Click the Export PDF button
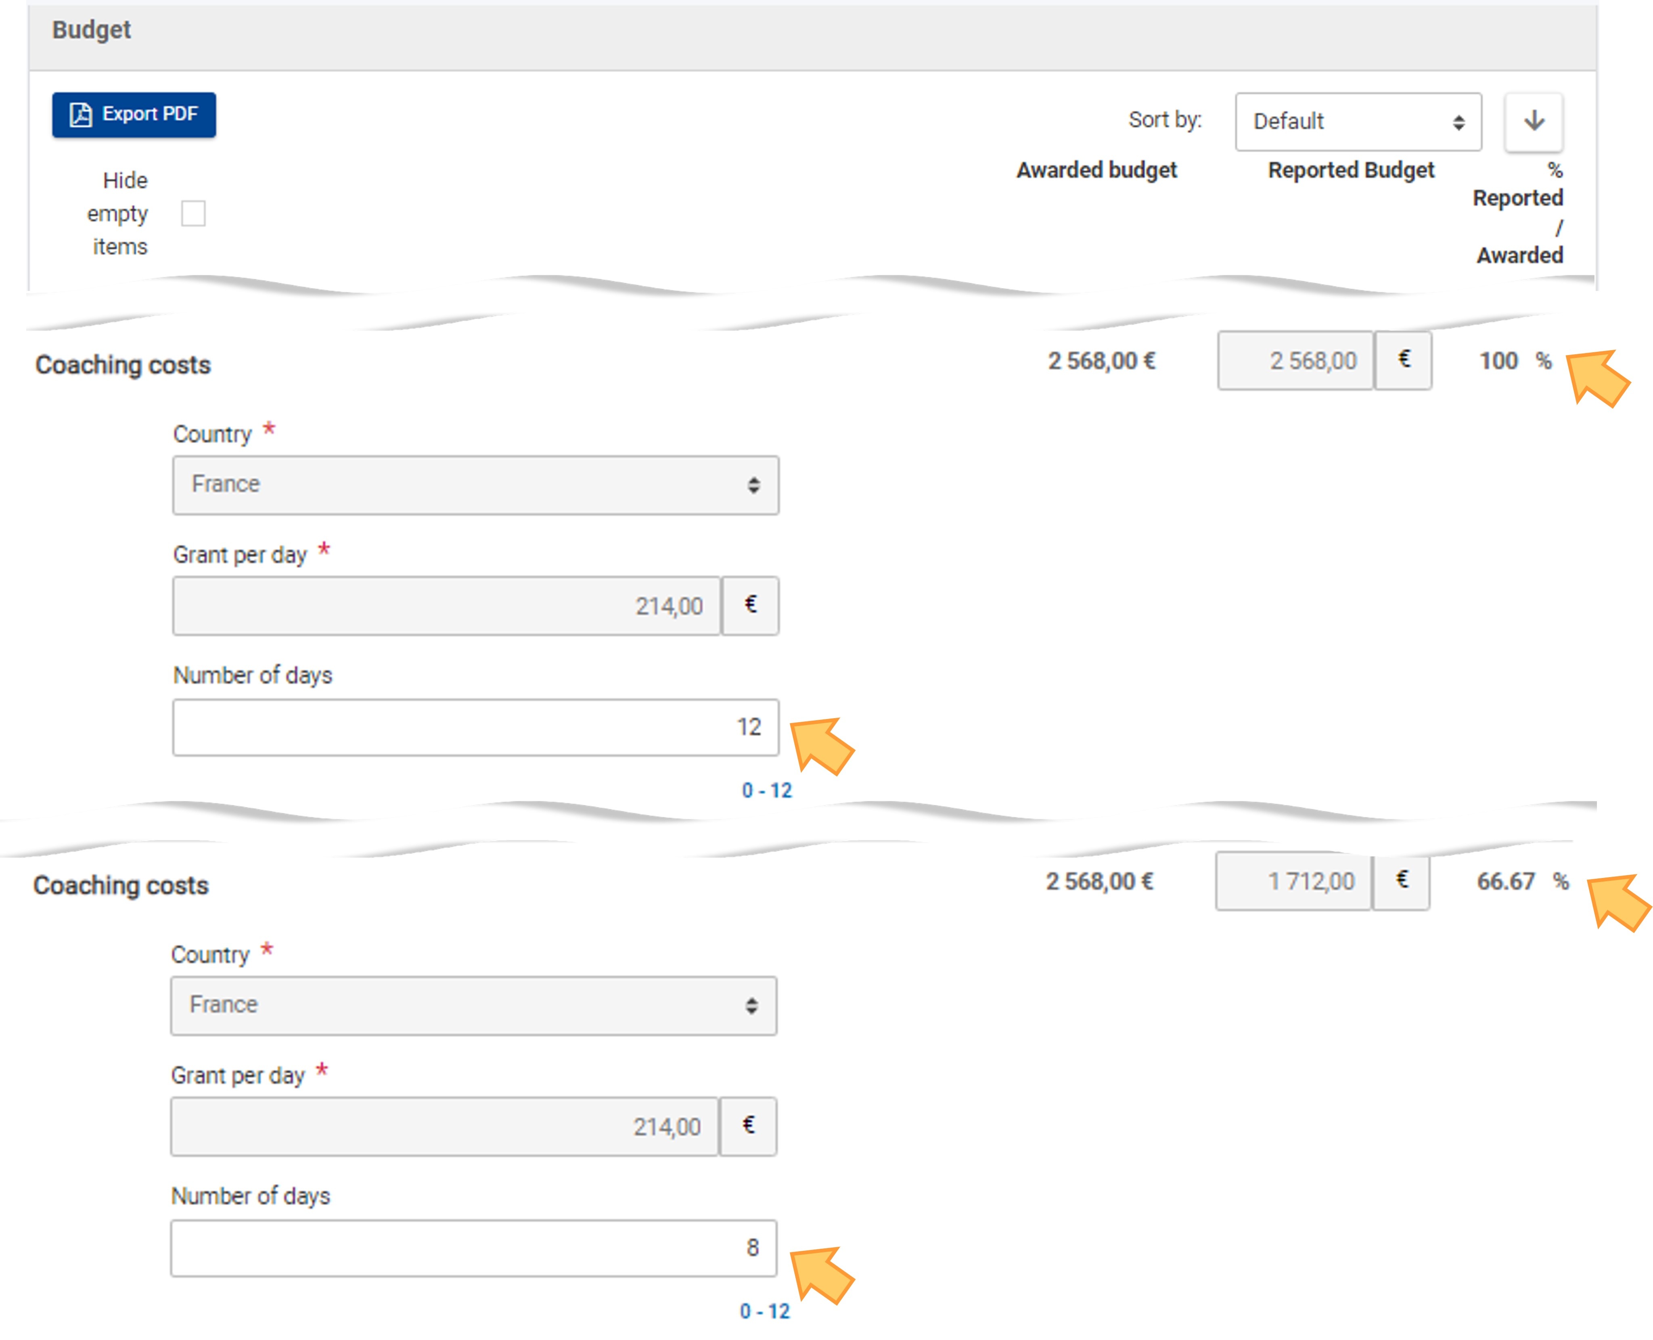1653x1340 pixels. pos(134,114)
